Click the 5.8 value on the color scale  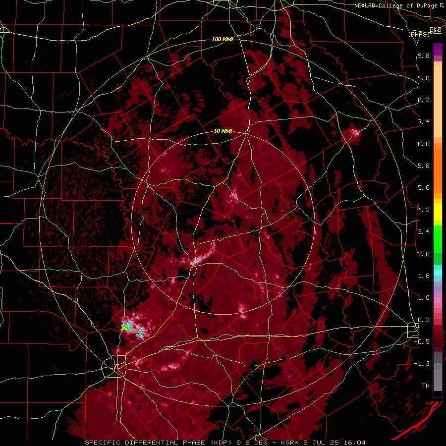pyautogui.click(x=424, y=166)
